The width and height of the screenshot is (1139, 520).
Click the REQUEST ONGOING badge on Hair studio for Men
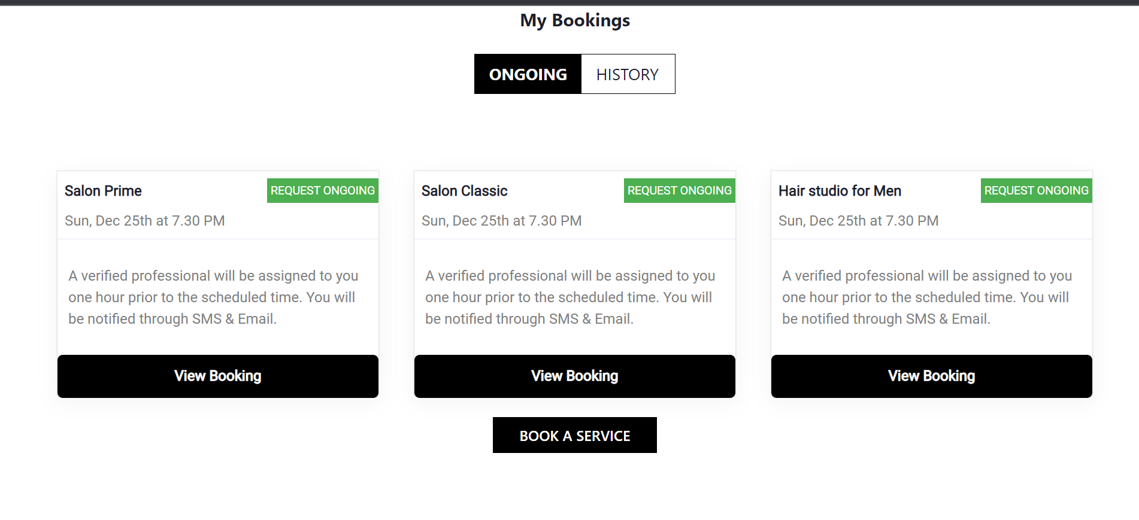1036,190
